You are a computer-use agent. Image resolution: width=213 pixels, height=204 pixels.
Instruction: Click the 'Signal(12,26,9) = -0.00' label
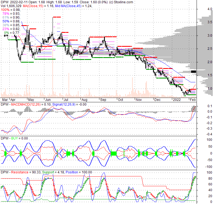[x=69, y=104]
